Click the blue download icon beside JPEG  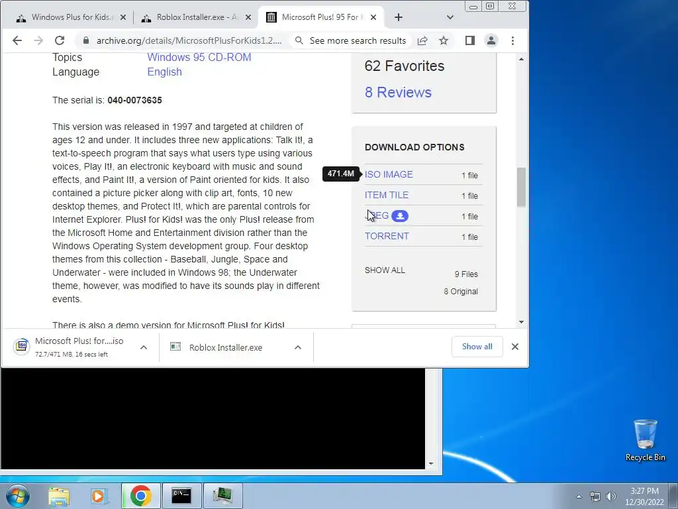400,216
